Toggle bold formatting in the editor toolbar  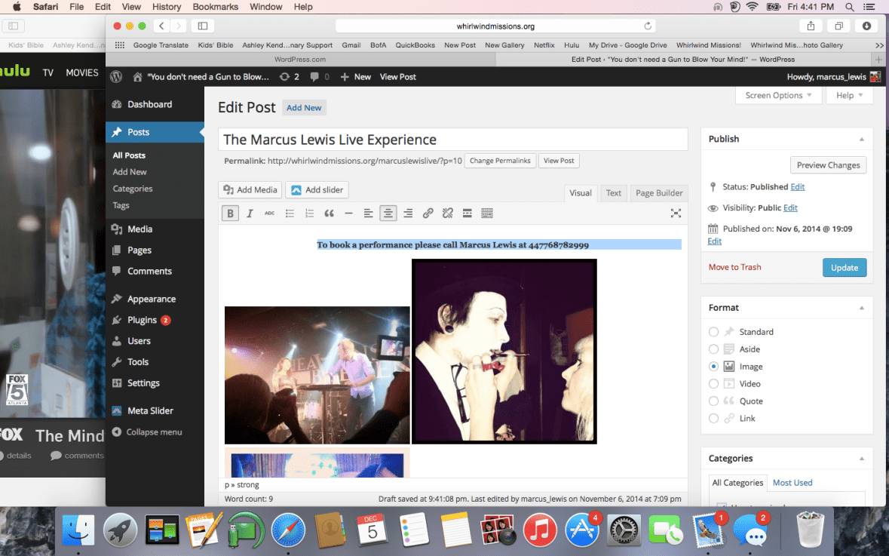[230, 213]
